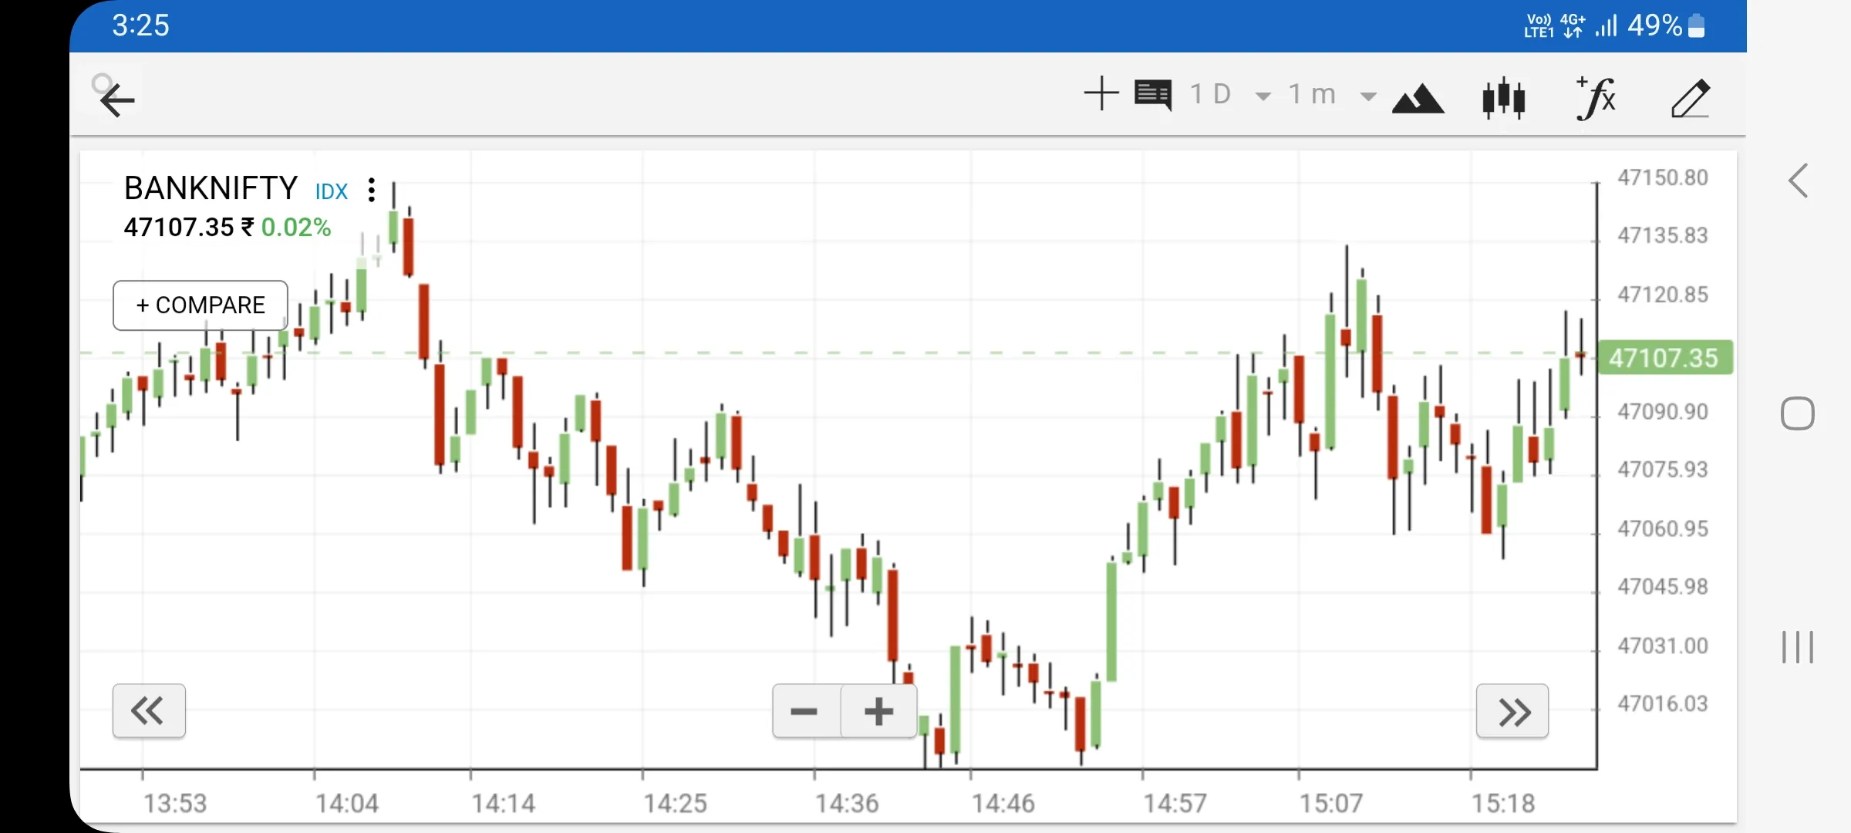Click the fast-forward >> navigation button
The image size is (1851, 833).
tap(1515, 709)
